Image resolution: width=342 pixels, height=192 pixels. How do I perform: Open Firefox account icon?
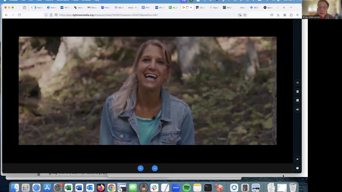tap(285, 15)
